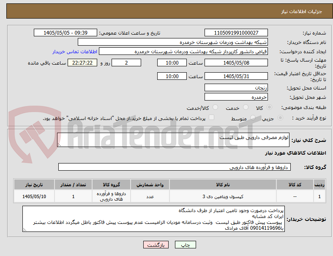Click the چاپ (print) button

(185, 245)
